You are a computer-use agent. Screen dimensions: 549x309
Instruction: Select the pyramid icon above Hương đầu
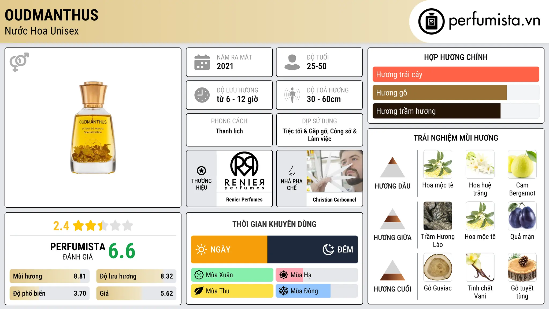[x=392, y=167]
